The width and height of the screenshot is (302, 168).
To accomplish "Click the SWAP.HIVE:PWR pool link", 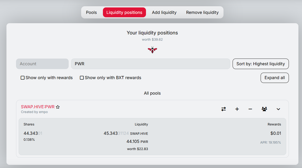I will (38, 107).
